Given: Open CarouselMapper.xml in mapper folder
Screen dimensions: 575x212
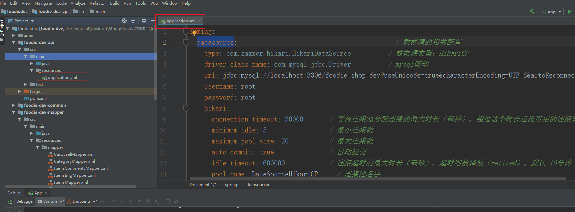Looking at the screenshot, I should [71, 154].
